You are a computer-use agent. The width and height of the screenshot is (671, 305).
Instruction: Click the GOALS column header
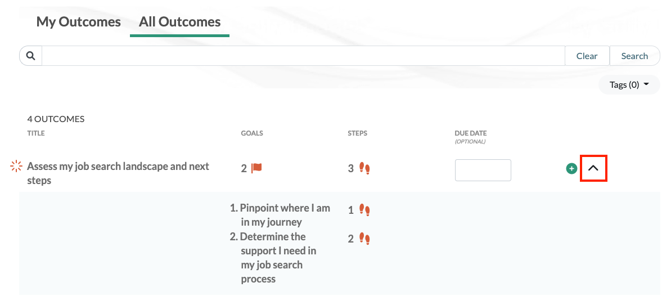[252, 133]
